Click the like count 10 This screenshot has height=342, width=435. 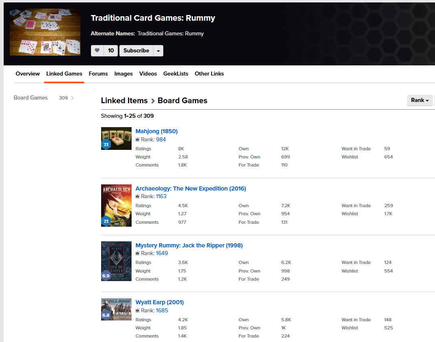point(111,51)
